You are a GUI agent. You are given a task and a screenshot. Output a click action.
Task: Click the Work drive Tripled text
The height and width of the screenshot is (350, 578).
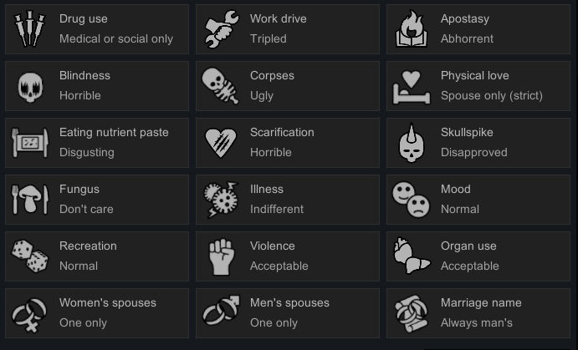tap(269, 38)
